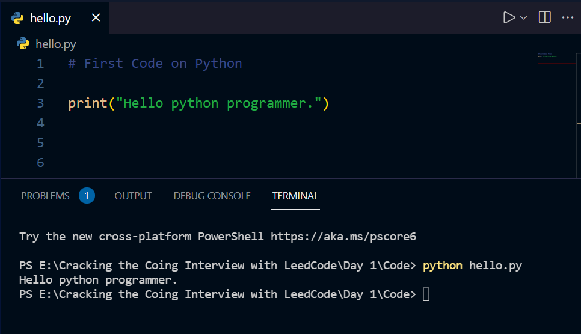Screen dimensions: 581x334
Task: Select hello.py in the breadcrumb
Action: click(56, 44)
